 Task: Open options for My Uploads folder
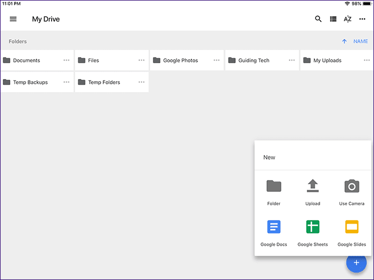point(367,60)
